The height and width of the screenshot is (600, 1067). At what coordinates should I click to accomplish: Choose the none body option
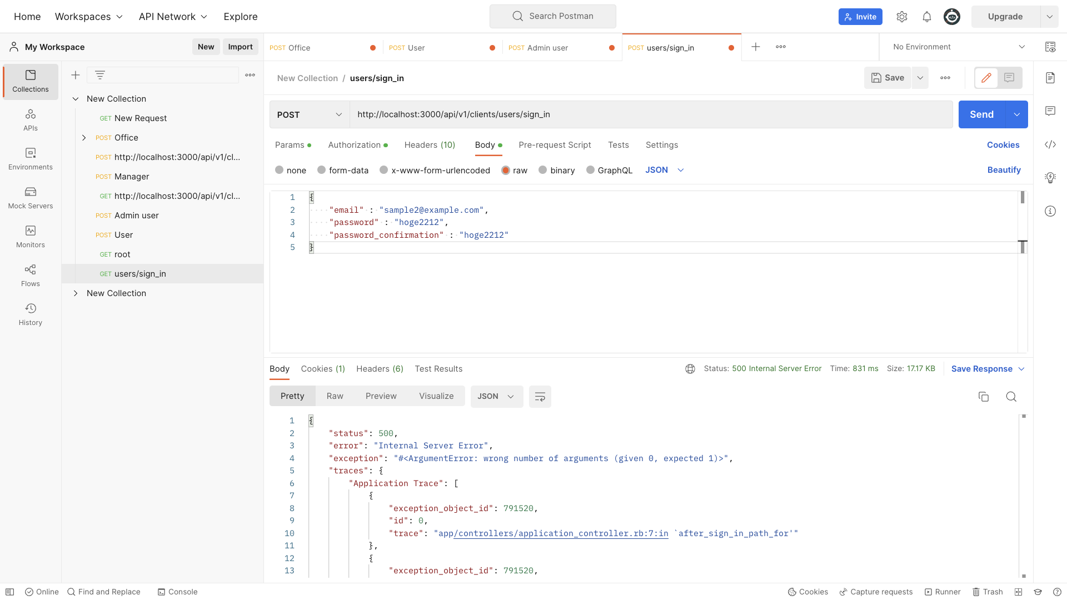pos(279,170)
